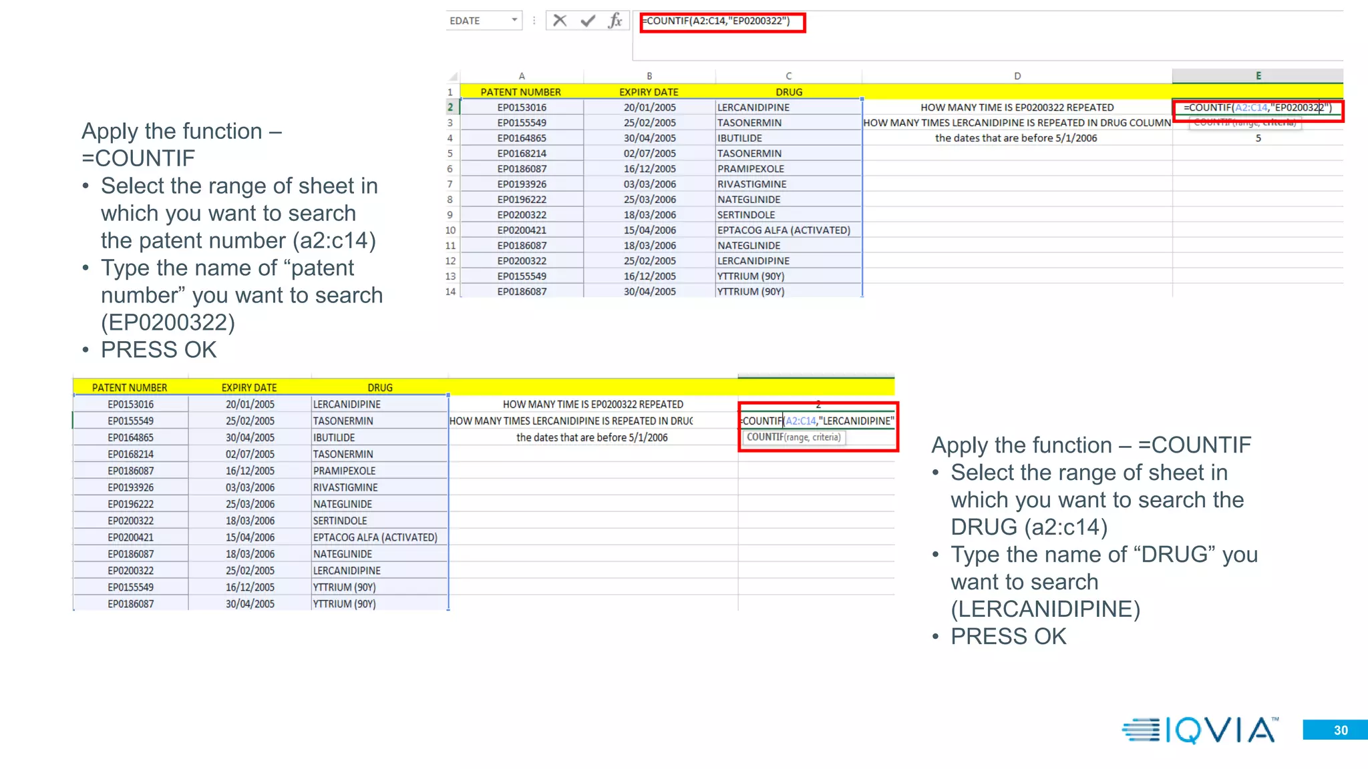Click the COUNTIF(range, criteria) tooltip in lower sheet
This screenshot has height=769, width=1368.
tap(794, 437)
